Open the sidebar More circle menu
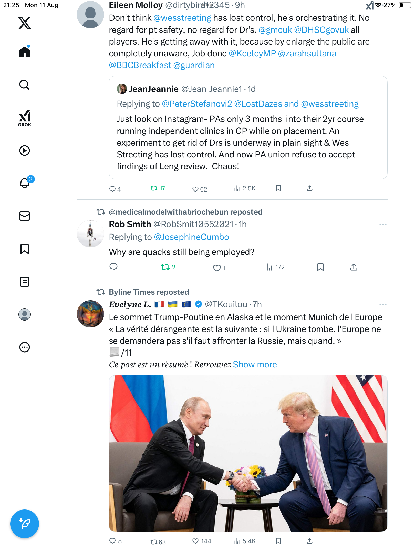Viewport: 415px width, 553px height. [x=25, y=347]
